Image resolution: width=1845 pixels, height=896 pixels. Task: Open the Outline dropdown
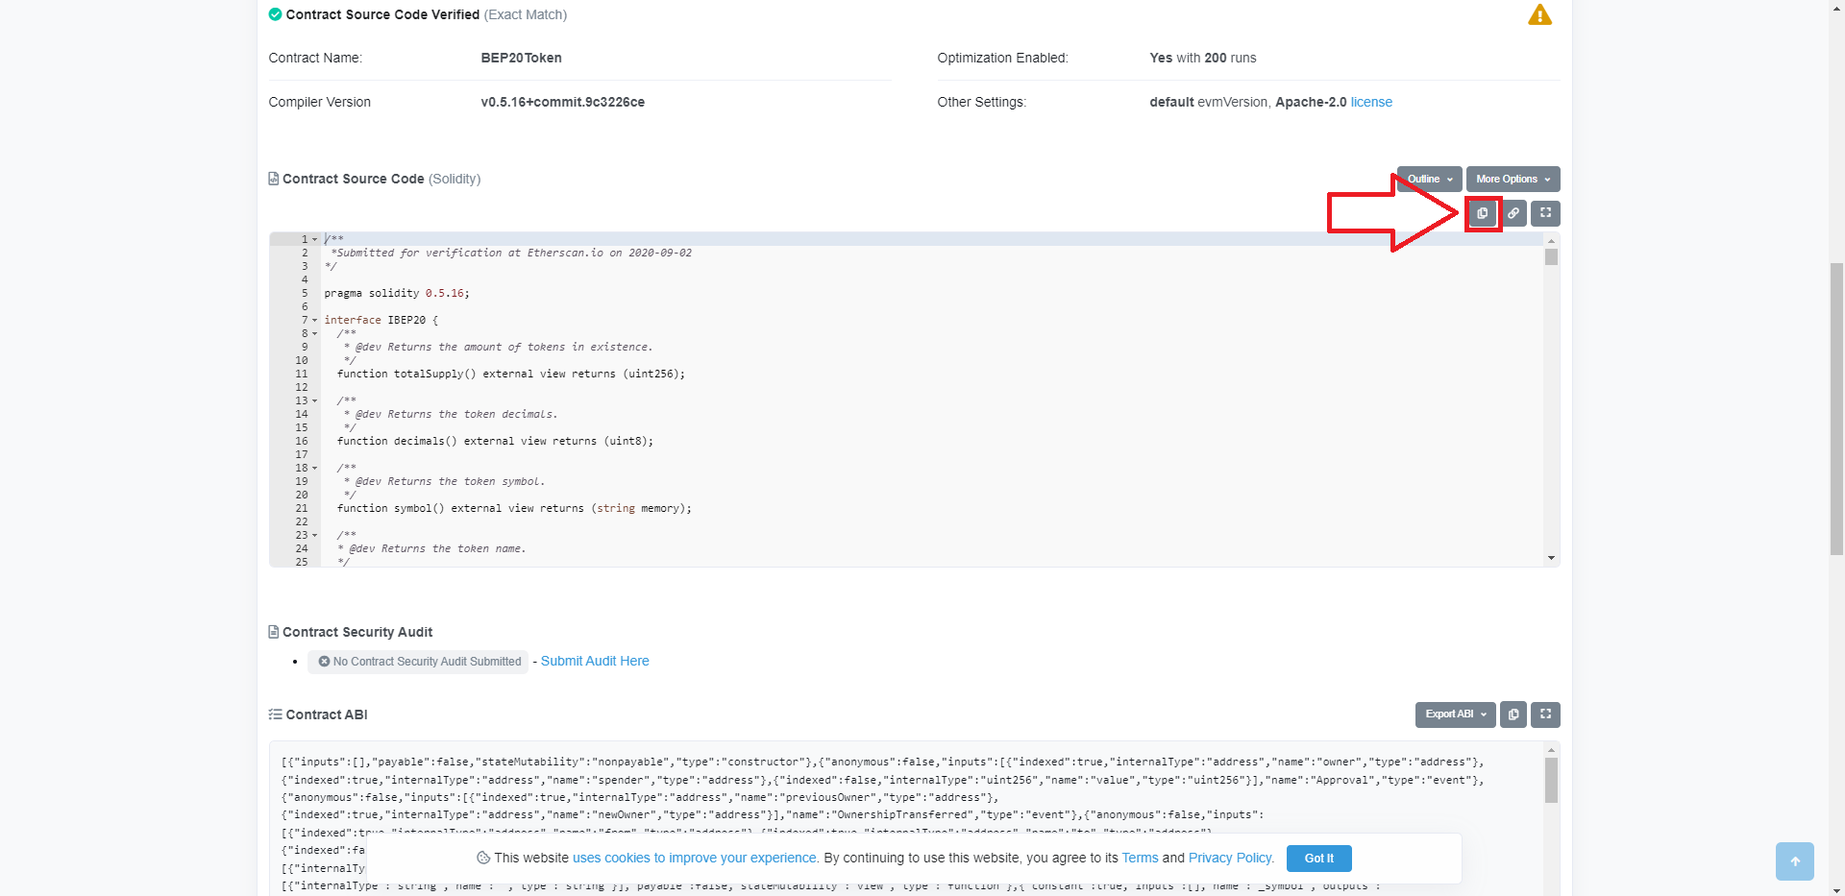(1429, 179)
